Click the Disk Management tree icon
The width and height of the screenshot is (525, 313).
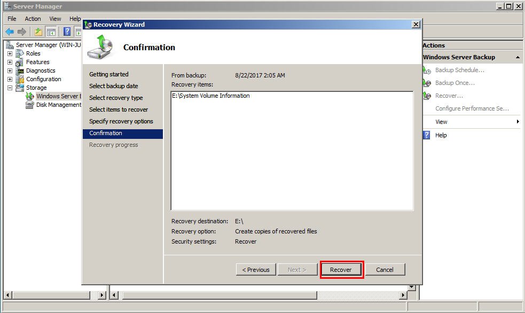tap(30, 105)
